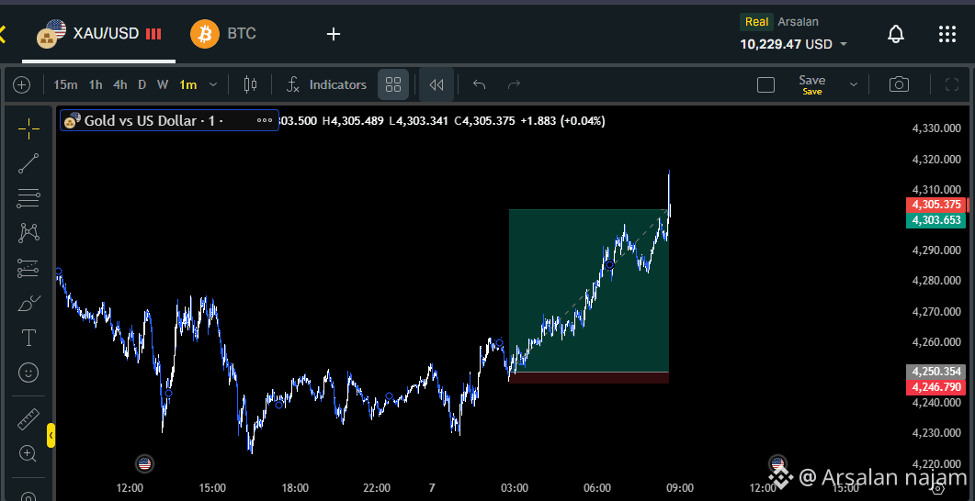
Task: Select the brush drawing tool
Action: pyautogui.click(x=28, y=304)
